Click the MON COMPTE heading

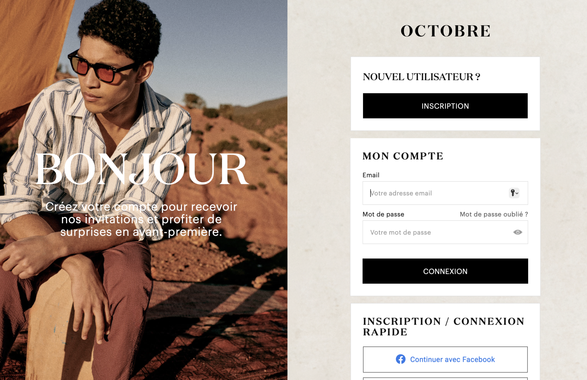tap(403, 156)
